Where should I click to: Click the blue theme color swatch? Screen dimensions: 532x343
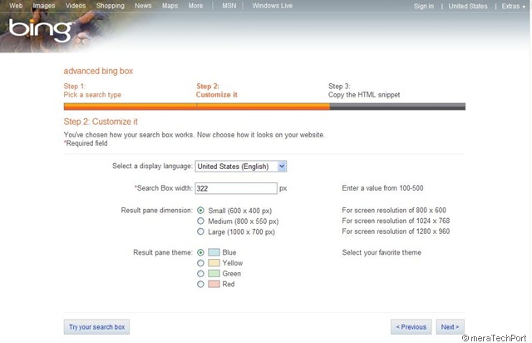click(x=214, y=252)
